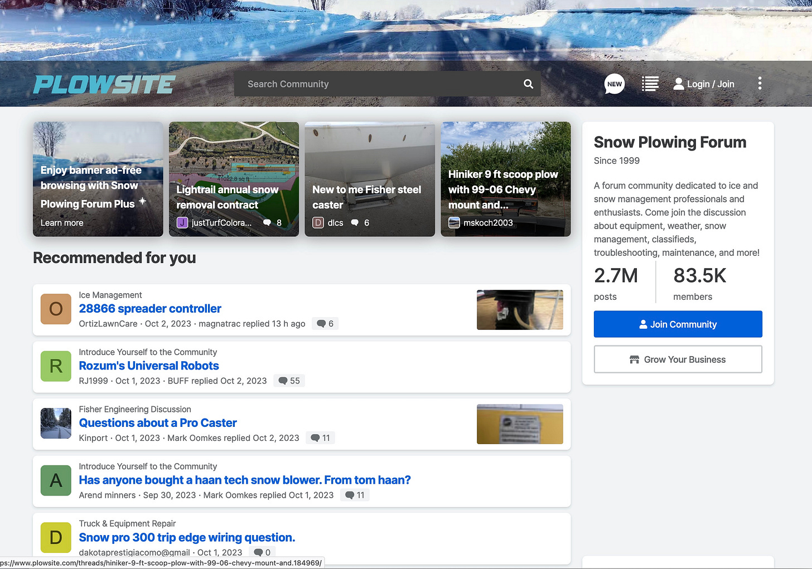This screenshot has width=812, height=569.
Task: Click the mskoch2003 username on Hiniker card
Action: [488, 222]
